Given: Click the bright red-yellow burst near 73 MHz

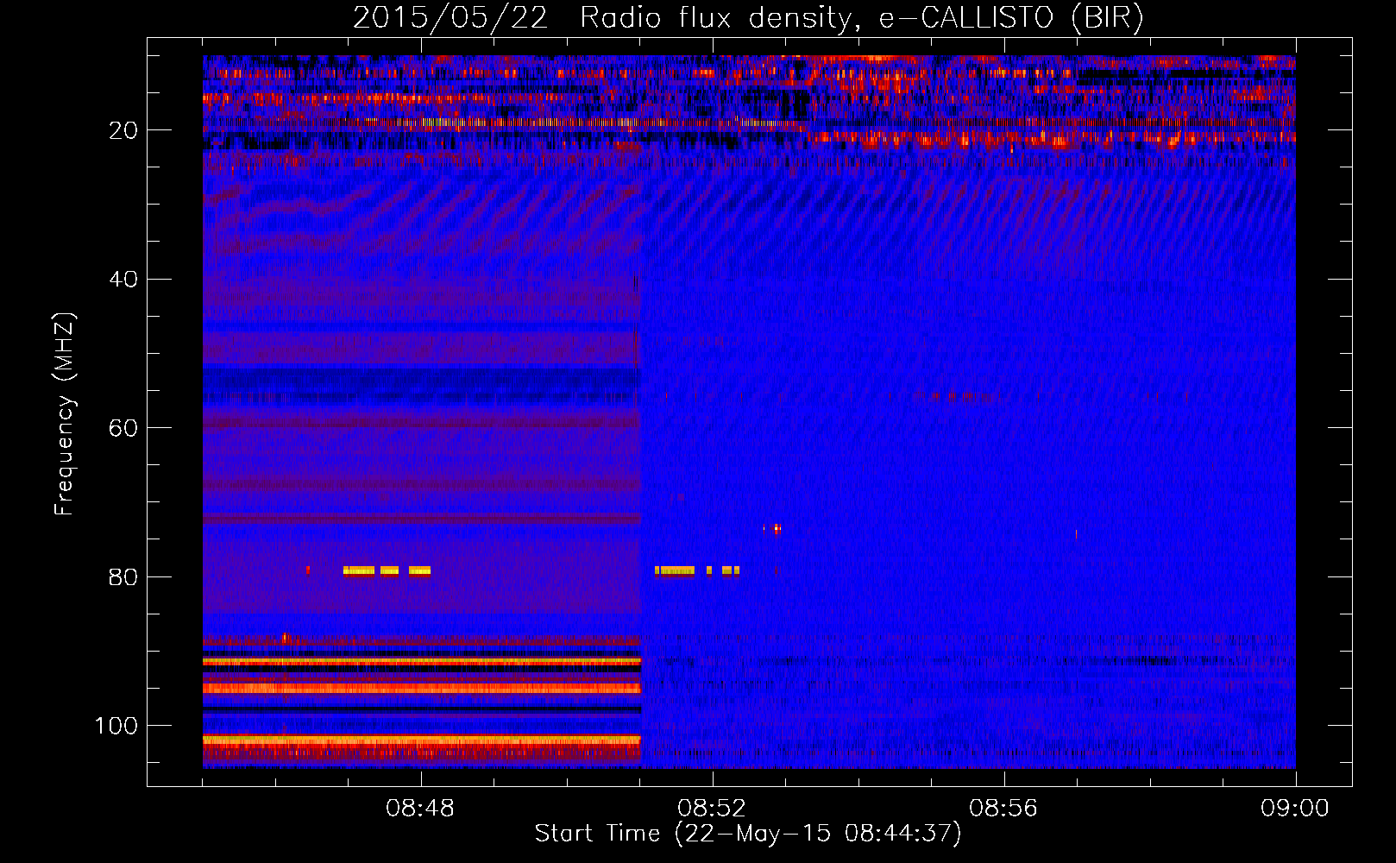Looking at the screenshot, I should click(777, 529).
